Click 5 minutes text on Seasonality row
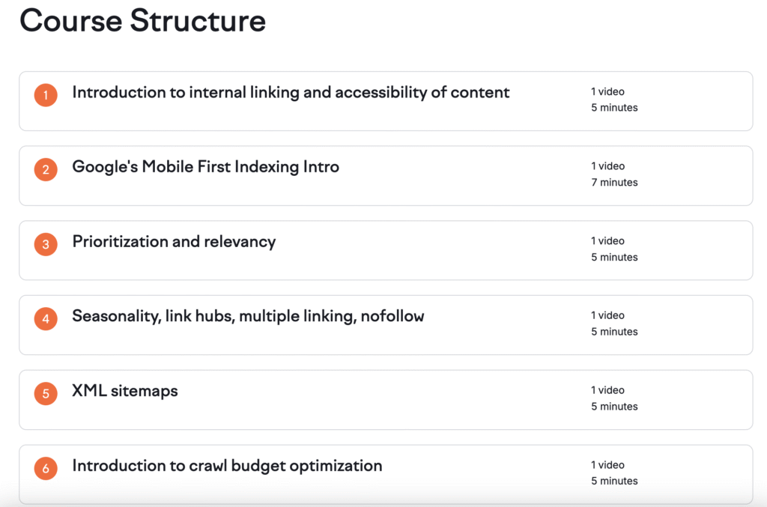This screenshot has height=507, width=767. [614, 332]
